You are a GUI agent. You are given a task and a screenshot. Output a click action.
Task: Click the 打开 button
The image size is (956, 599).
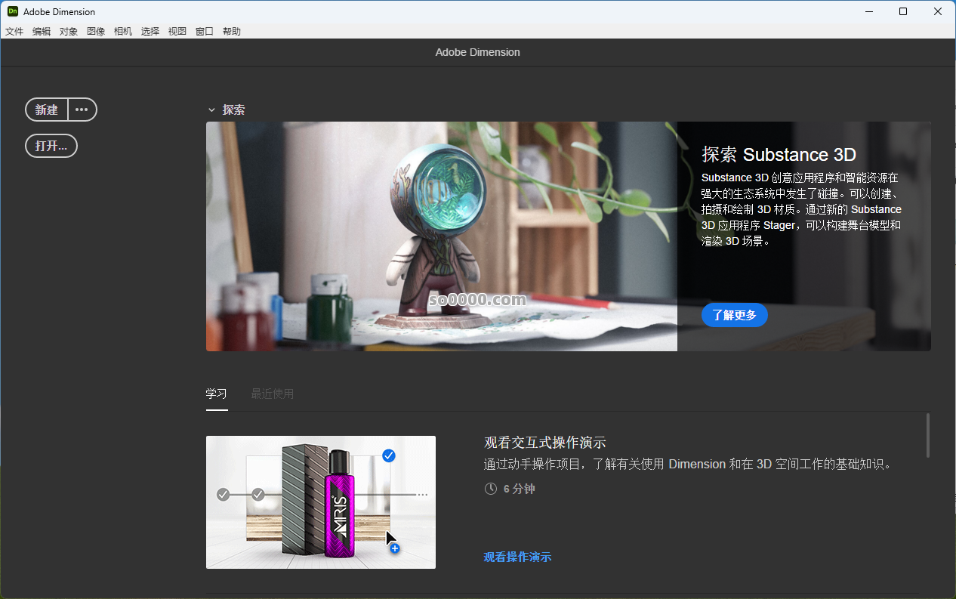pyautogui.click(x=51, y=146)
